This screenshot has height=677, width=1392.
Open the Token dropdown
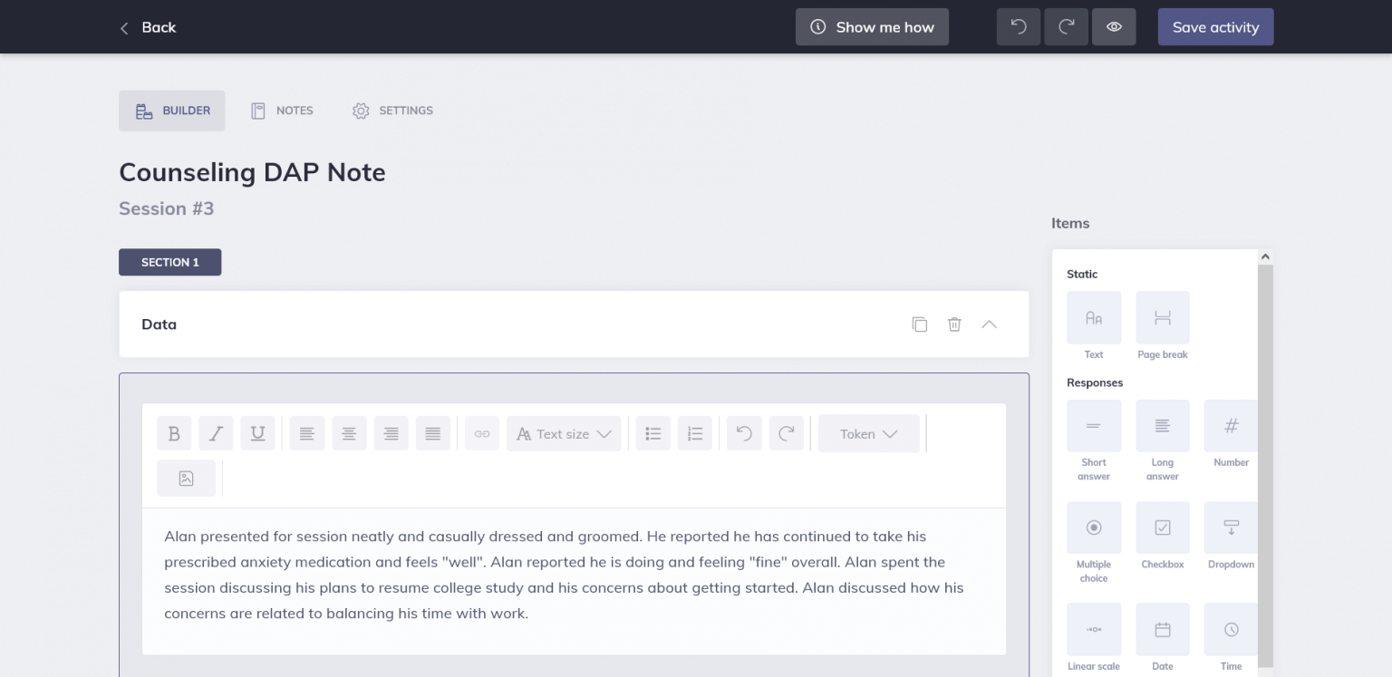coord(867,433)
